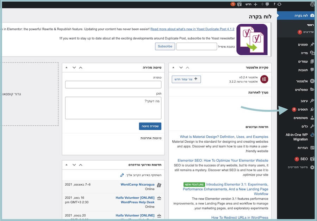
Task: Open 'Haifa Volunteer [ONLINE] WordPress Help Desk' 16 Aug link
Action: pos(135,200)
